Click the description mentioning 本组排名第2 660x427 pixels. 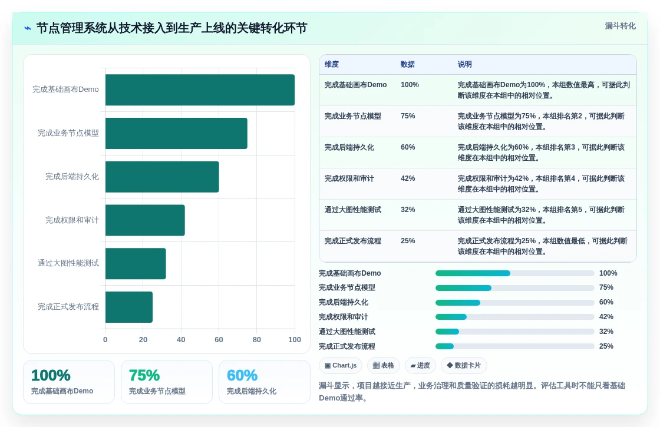click(542, 121)
